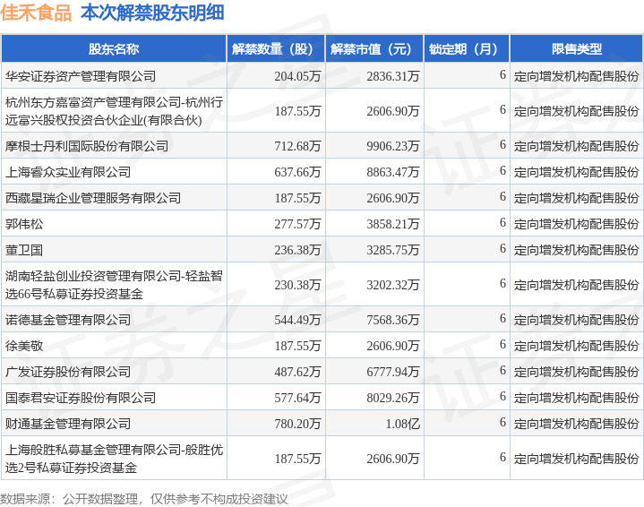Click 上海睿众实业有限公司 shareholder name
The height and width of the screenshot is (507, 644).
[x=68, y=172]
